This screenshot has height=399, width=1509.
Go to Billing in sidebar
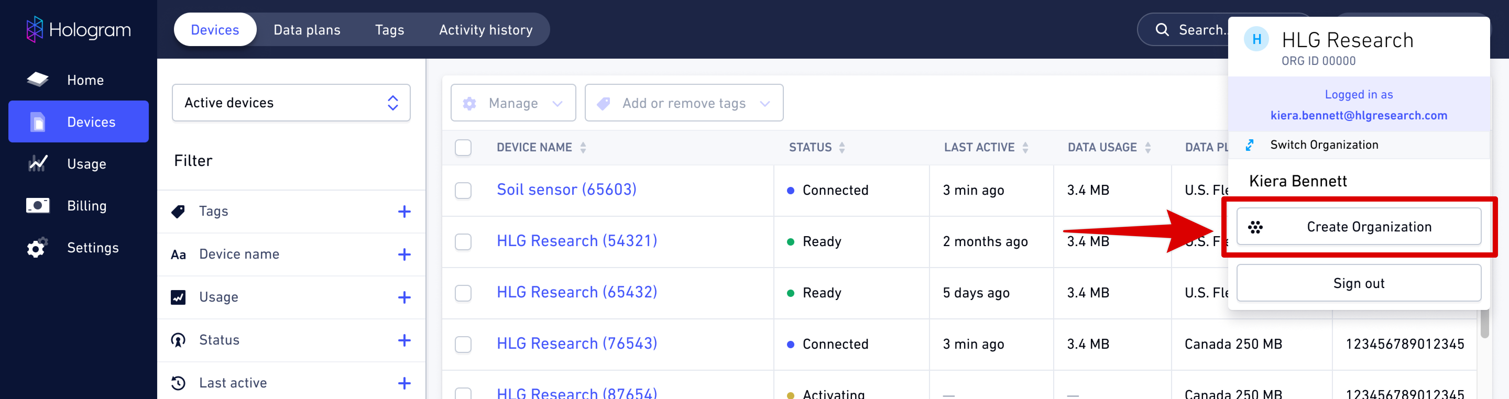(79, 206)
